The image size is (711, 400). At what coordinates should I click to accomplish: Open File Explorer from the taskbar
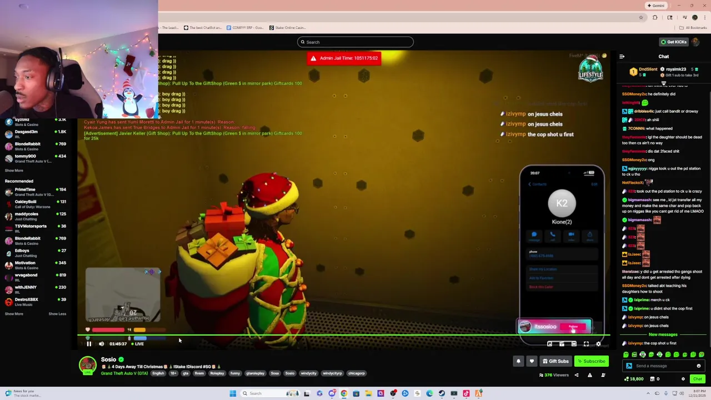click(x=368, y=393)
